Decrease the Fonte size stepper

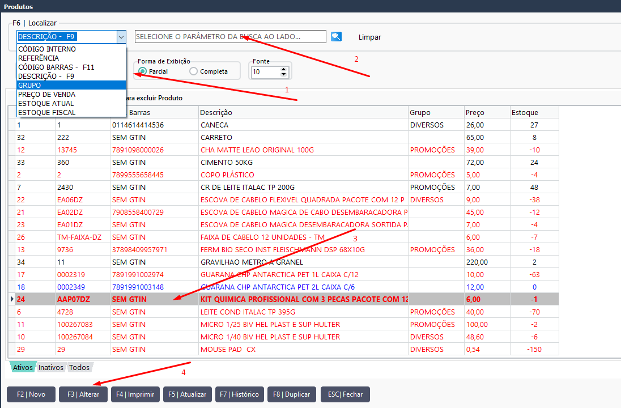click(283, 74)
